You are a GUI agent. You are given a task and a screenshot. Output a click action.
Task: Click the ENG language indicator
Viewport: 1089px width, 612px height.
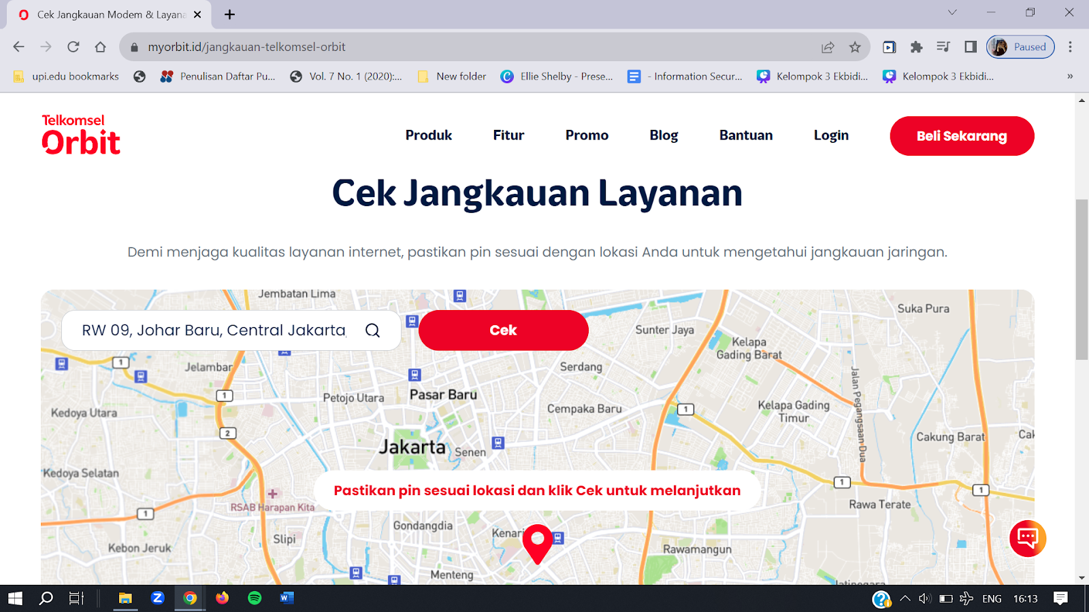point(992,598)
